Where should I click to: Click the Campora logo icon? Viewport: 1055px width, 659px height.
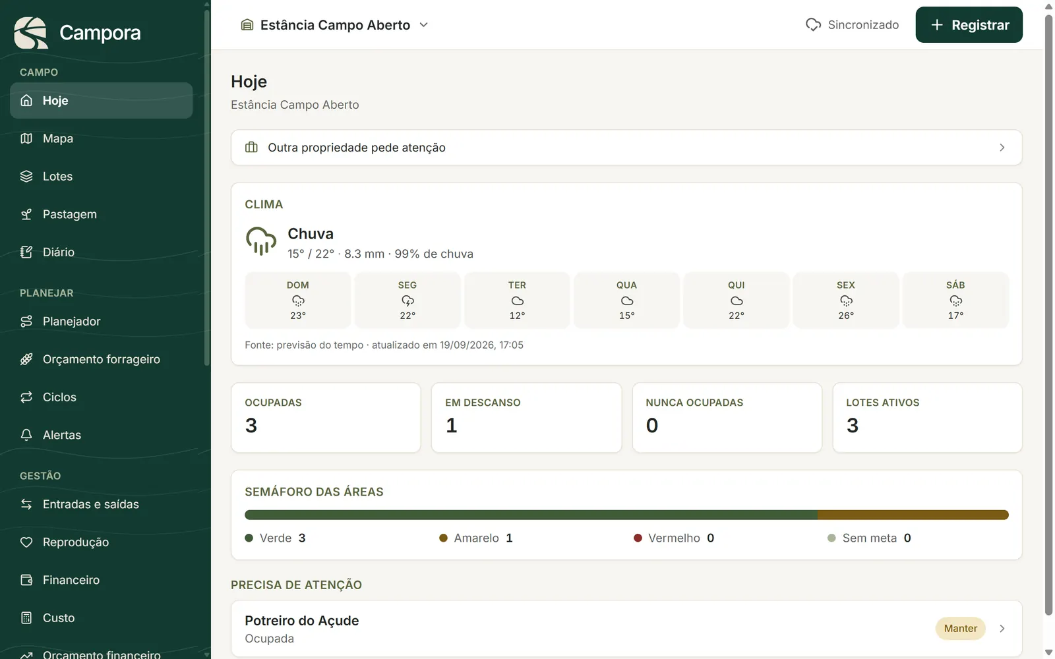point(31,33)
